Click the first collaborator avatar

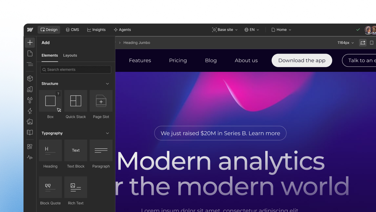pyautogui.click(x=368, y=30)
